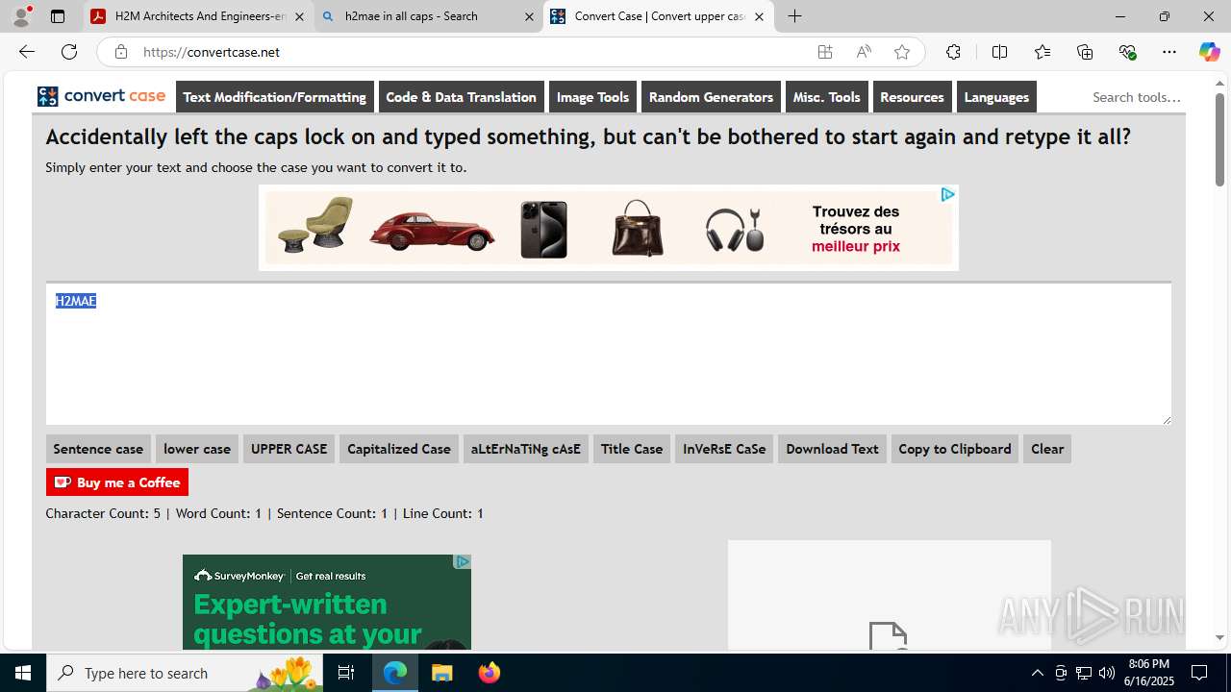Image resolution: width=1231 pixels, height=692 pixels.
Task: Click the SurveyMonkey advertisement
Action: (x=327, y=602)
